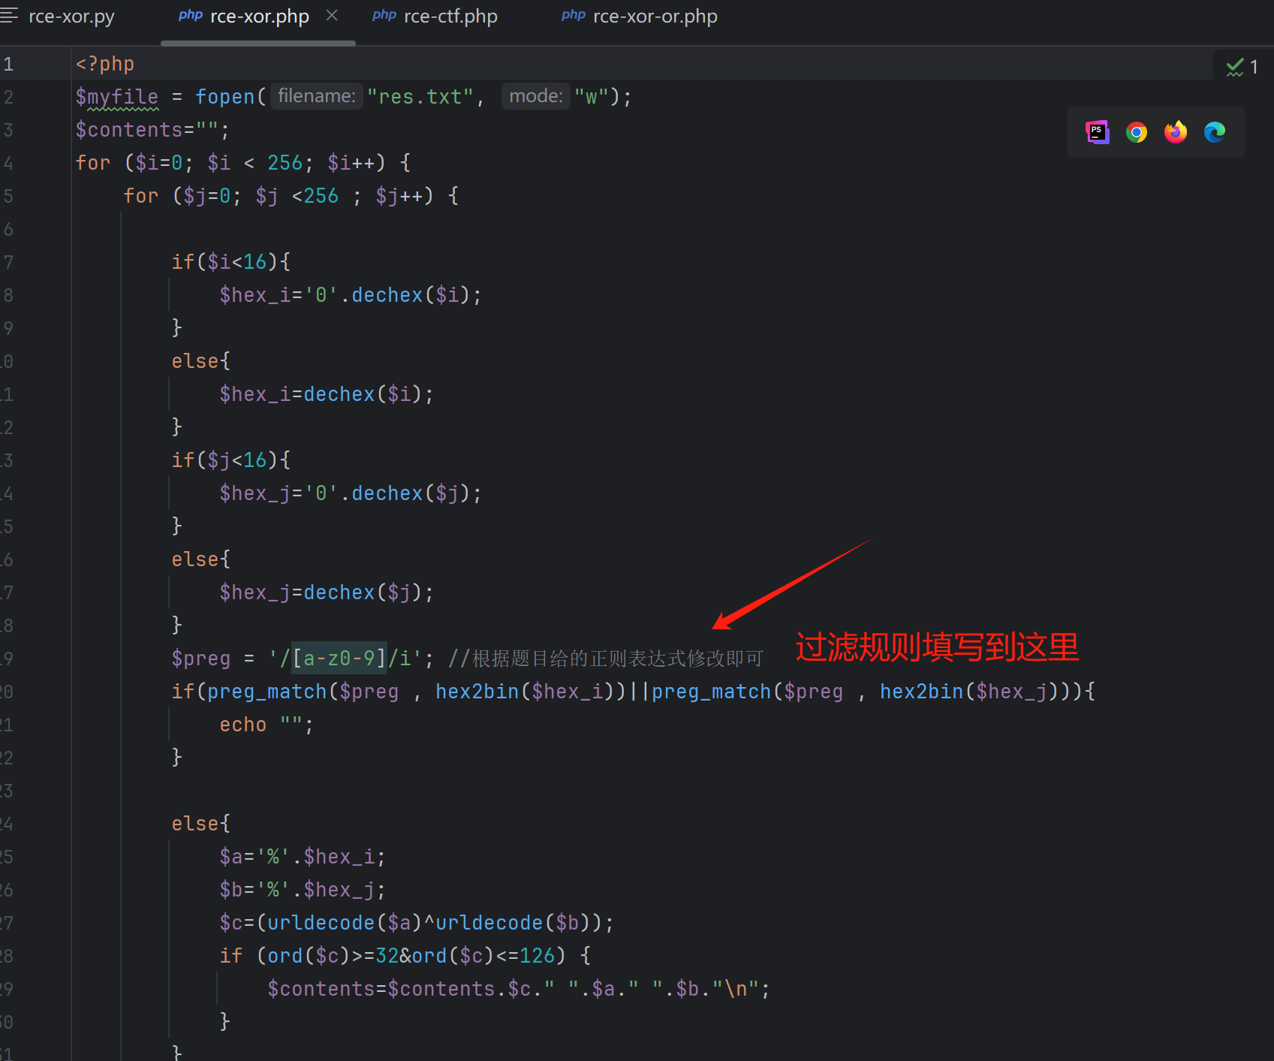
Task: Open file in Firefox browser icon
Action: pos(1175,132)
